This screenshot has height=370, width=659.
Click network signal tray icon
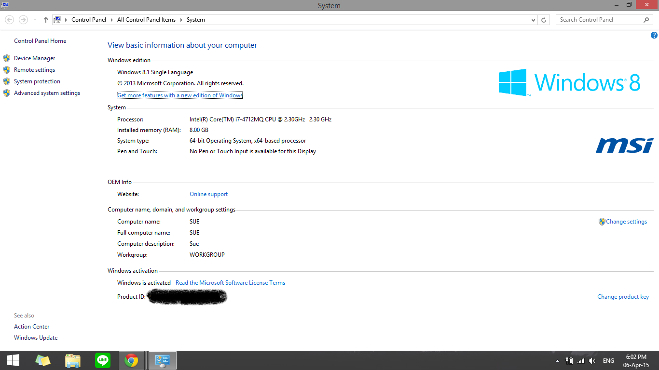[581, 361]
